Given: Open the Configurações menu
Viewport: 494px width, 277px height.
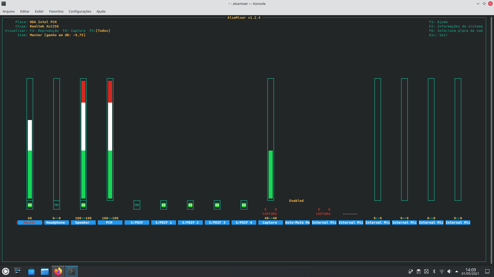Looking at the screenshot, I should point(80,11).
